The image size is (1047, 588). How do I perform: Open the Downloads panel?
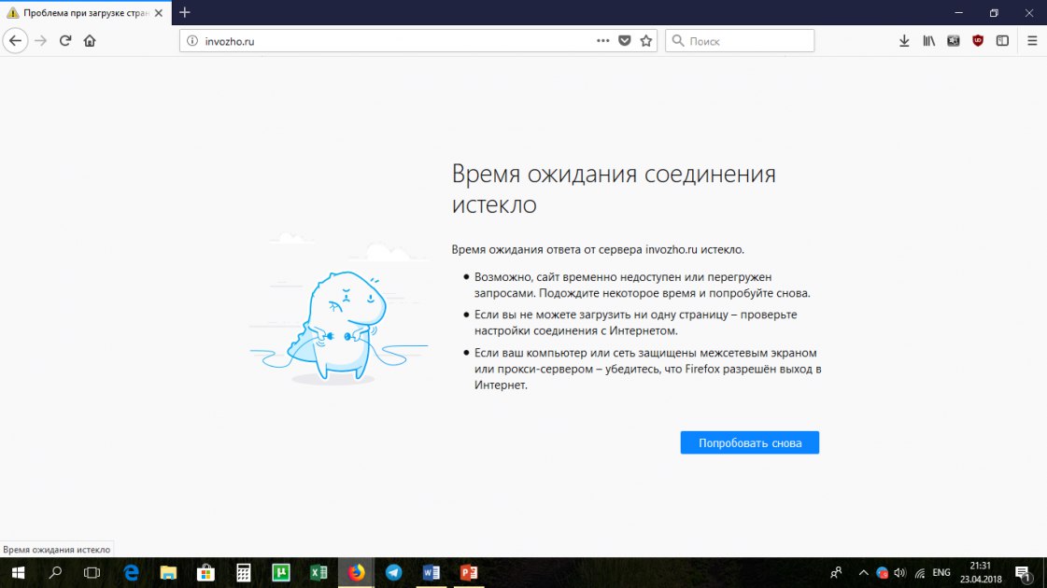click(x=904, y=41)
